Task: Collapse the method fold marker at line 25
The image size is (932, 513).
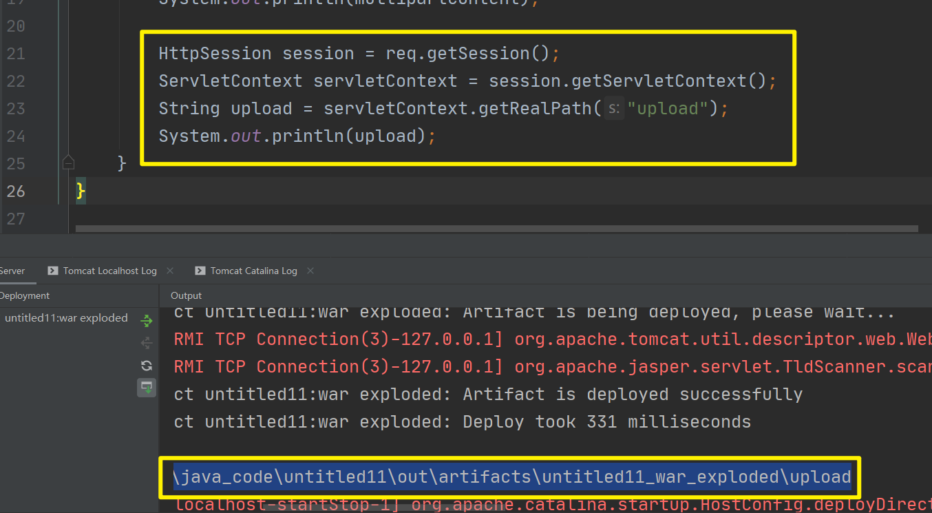Action: tap(68, 163)
